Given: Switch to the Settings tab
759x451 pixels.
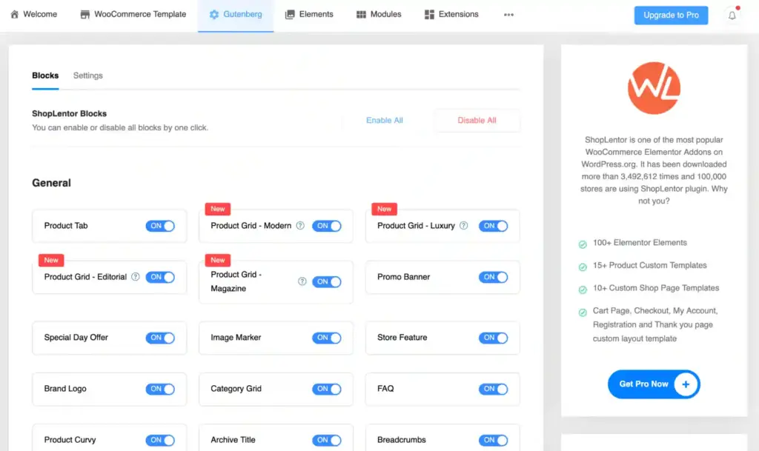Looking at the screenshot, I should click(87, 75).
